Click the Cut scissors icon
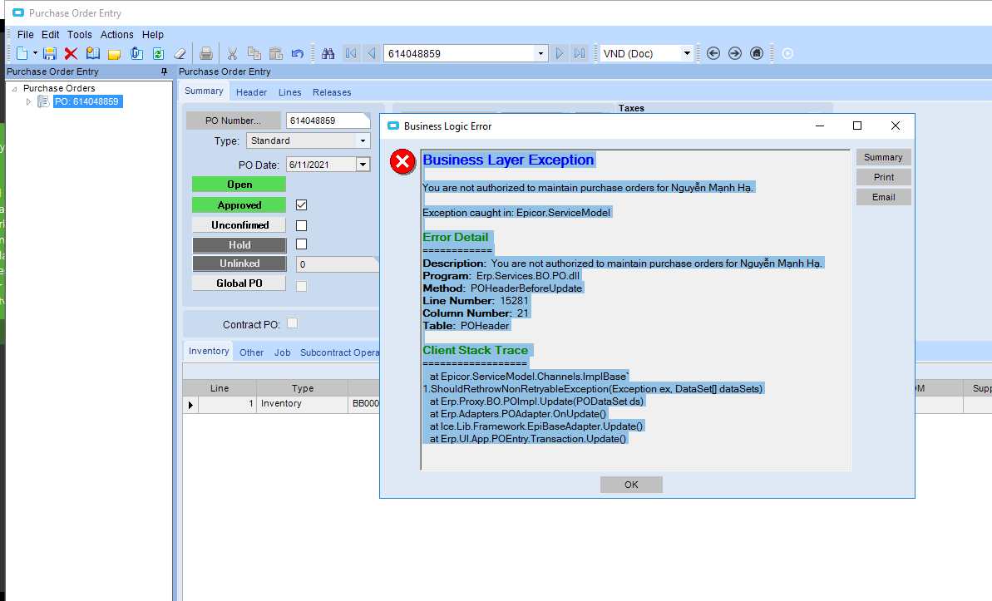The height and width of the screenshot is (601, 992). pos(232,54)
